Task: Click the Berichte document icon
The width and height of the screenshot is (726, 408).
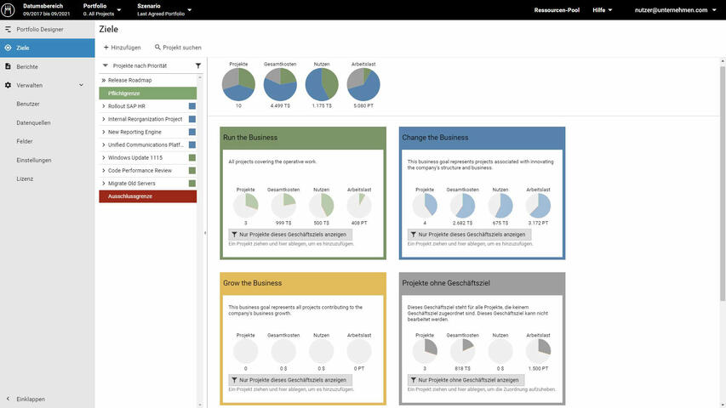Action: point(8,66)
